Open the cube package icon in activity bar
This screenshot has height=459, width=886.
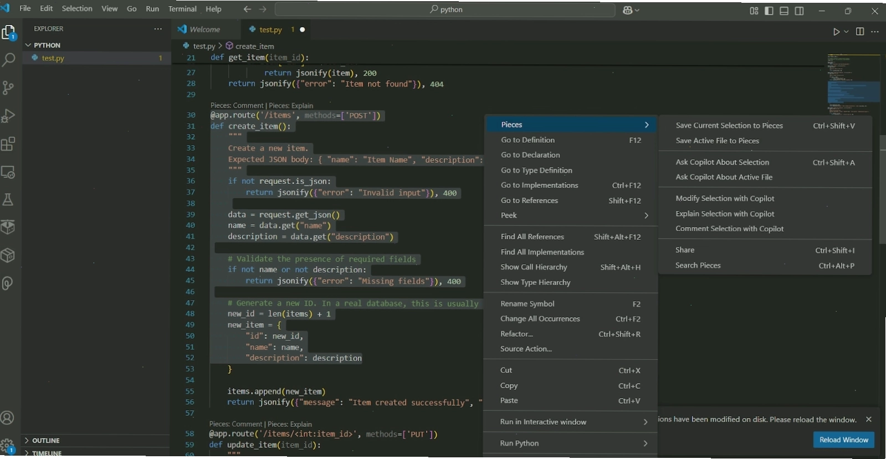(x=8, y=255)
